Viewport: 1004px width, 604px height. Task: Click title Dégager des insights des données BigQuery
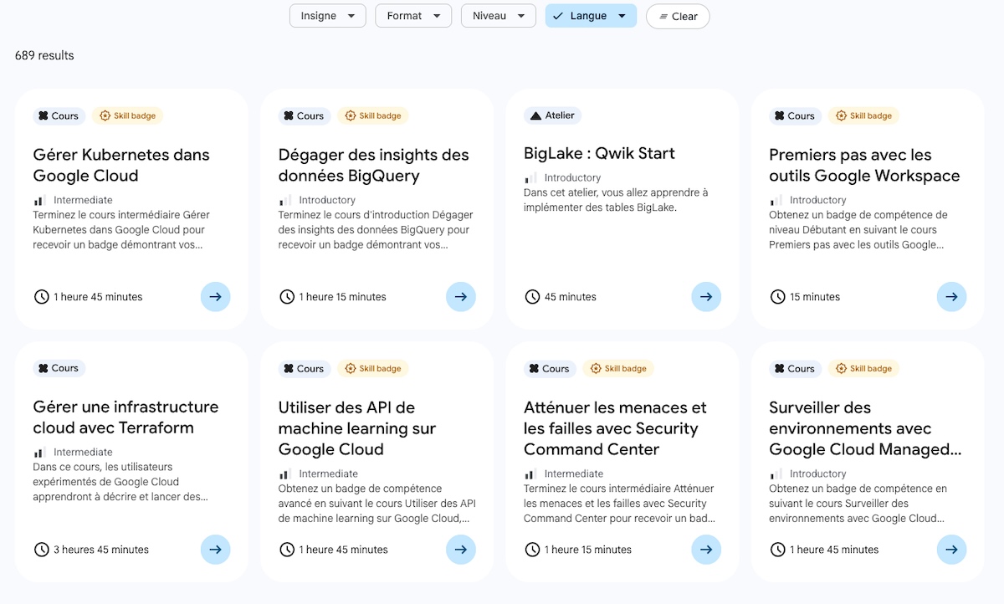373,165
